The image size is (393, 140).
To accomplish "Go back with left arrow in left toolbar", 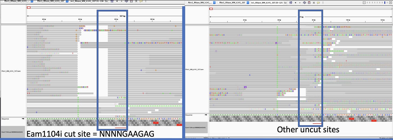I will point(117,1).
